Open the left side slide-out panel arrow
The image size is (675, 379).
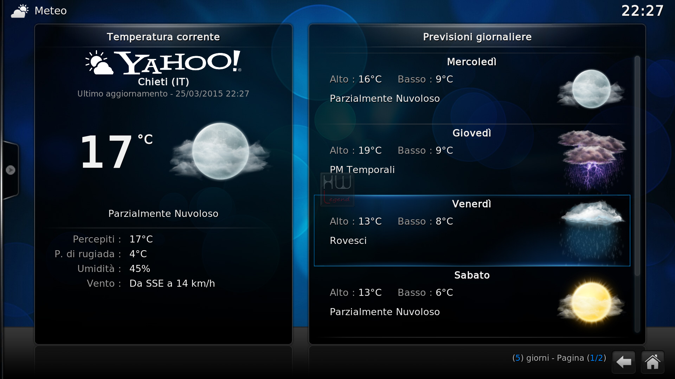(11, 170)
